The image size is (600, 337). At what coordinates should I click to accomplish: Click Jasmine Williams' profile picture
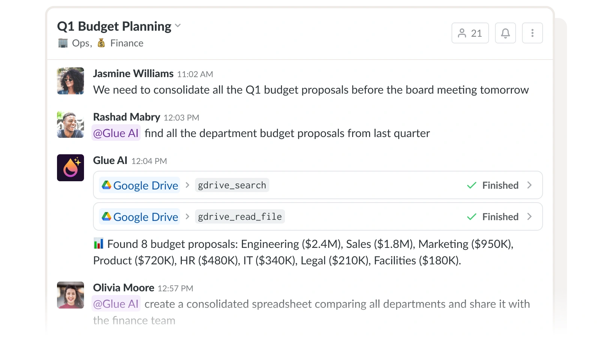click(x=70, y=81)
